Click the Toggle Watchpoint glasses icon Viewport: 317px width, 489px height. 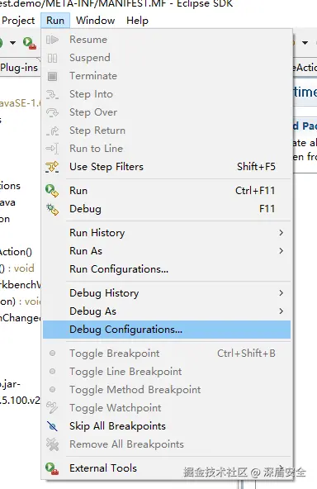pyautogui.click(x=52, y=408)
